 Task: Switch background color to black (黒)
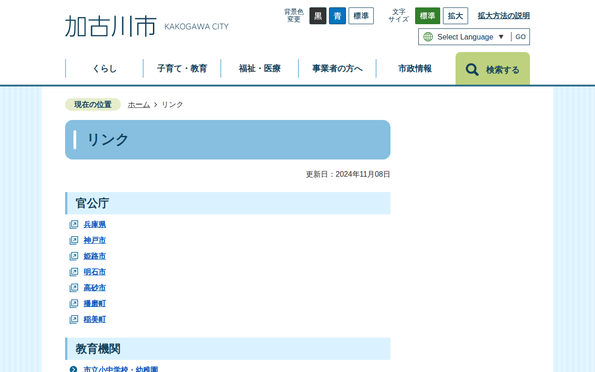point(318,16)
